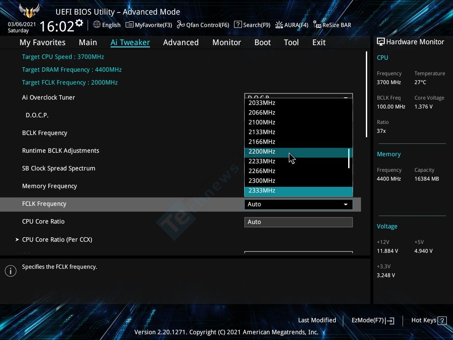
Task: Click Target DRAM Frequency : 4400MHz text
Action: (x=72, y=70)
